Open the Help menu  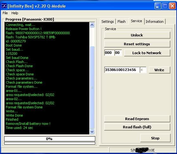pyautogui.click(x=15, y=13)
